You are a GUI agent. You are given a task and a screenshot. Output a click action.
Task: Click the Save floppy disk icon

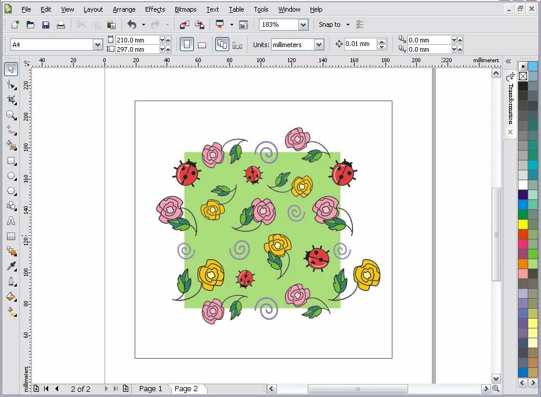[x=45, y=24]
